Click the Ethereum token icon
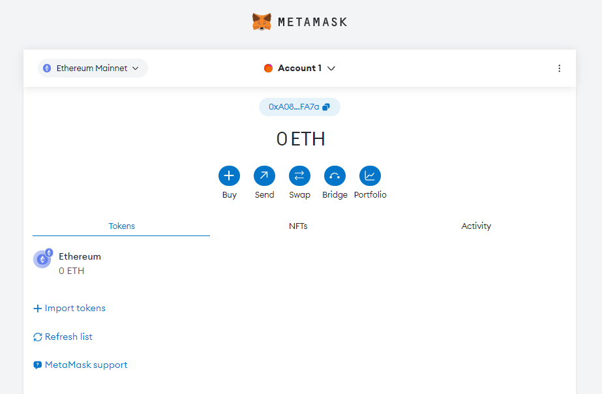 tap(42, 259)
